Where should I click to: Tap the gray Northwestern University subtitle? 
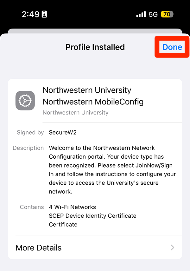pyautogui.click(x=75, y=112)
